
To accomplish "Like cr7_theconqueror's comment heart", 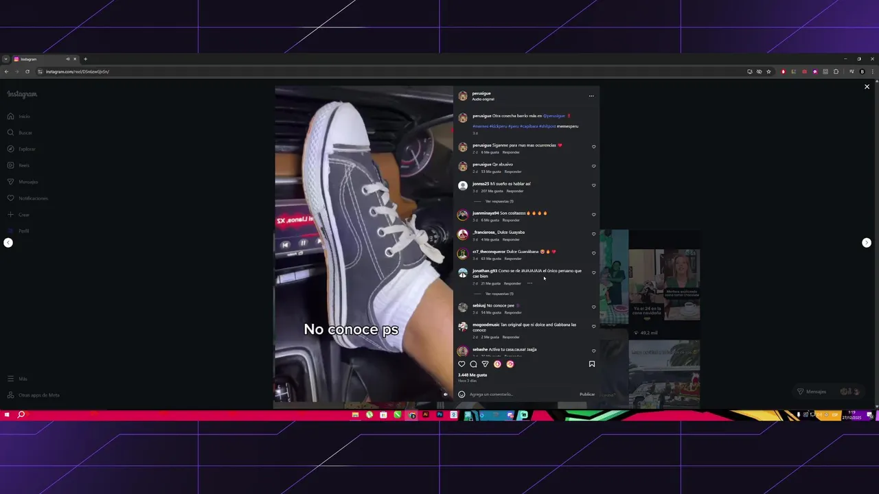I will click(x=594, y=253).
